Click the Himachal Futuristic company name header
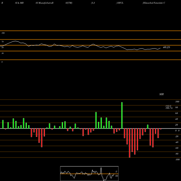Image resolution: width=181 pixels, height=181 pixels. (x=154, y=3)
